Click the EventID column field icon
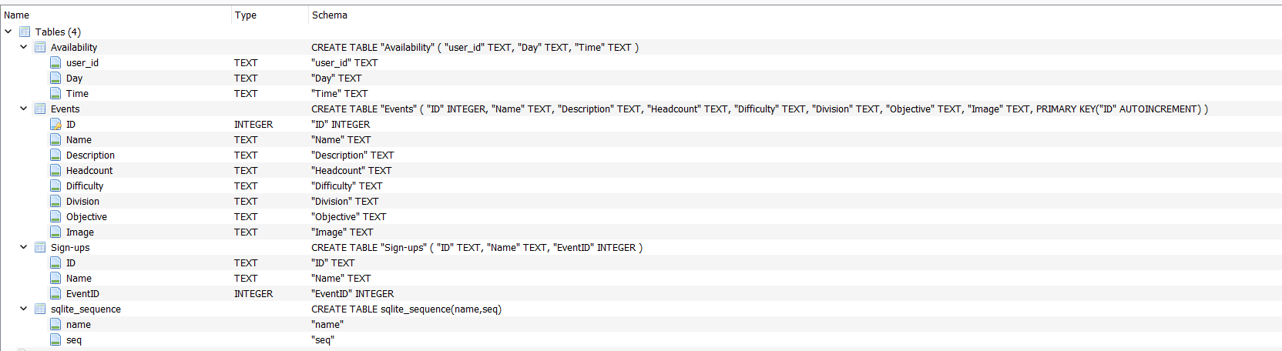Image resolution: width=1282 pixels, height=351 pixels. pyautogui.click(x=55, y=293)
